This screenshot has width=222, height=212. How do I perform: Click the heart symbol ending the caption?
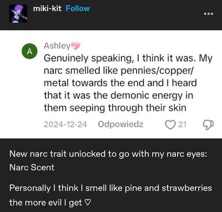pyautogui.click(x=87, y=203)
